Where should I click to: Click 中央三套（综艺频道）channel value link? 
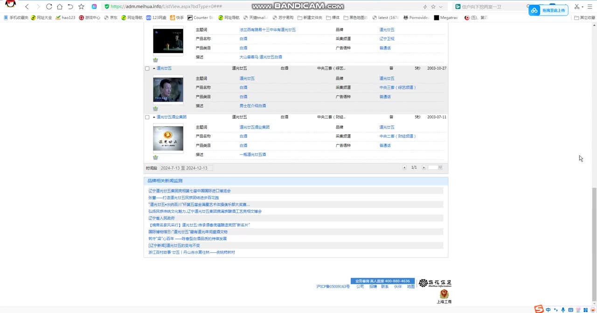[397, 88]
